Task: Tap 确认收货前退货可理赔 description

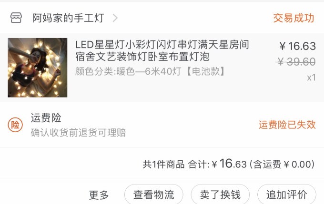Action: point(78,133)
